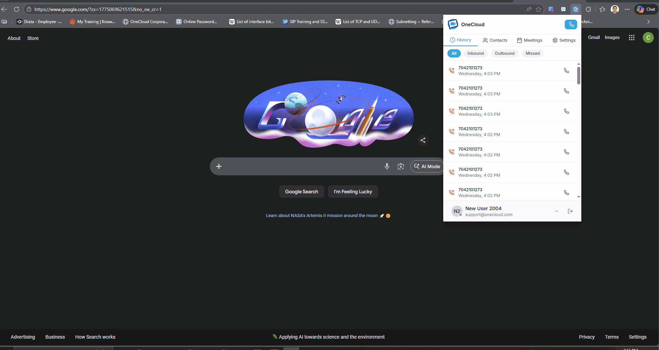The width and height of the screenshot is (659, 350).
Task: Expand the New User 2004 status chevron
Action: (556, 211)
